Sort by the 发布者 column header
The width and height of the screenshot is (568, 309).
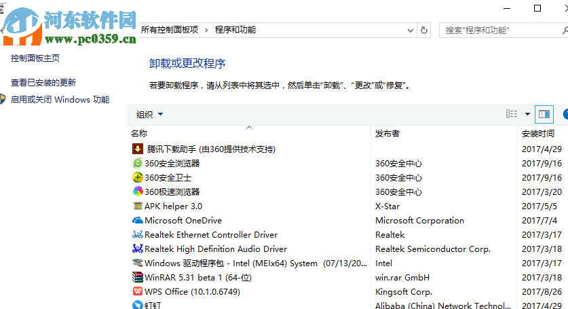click(387, 134)
